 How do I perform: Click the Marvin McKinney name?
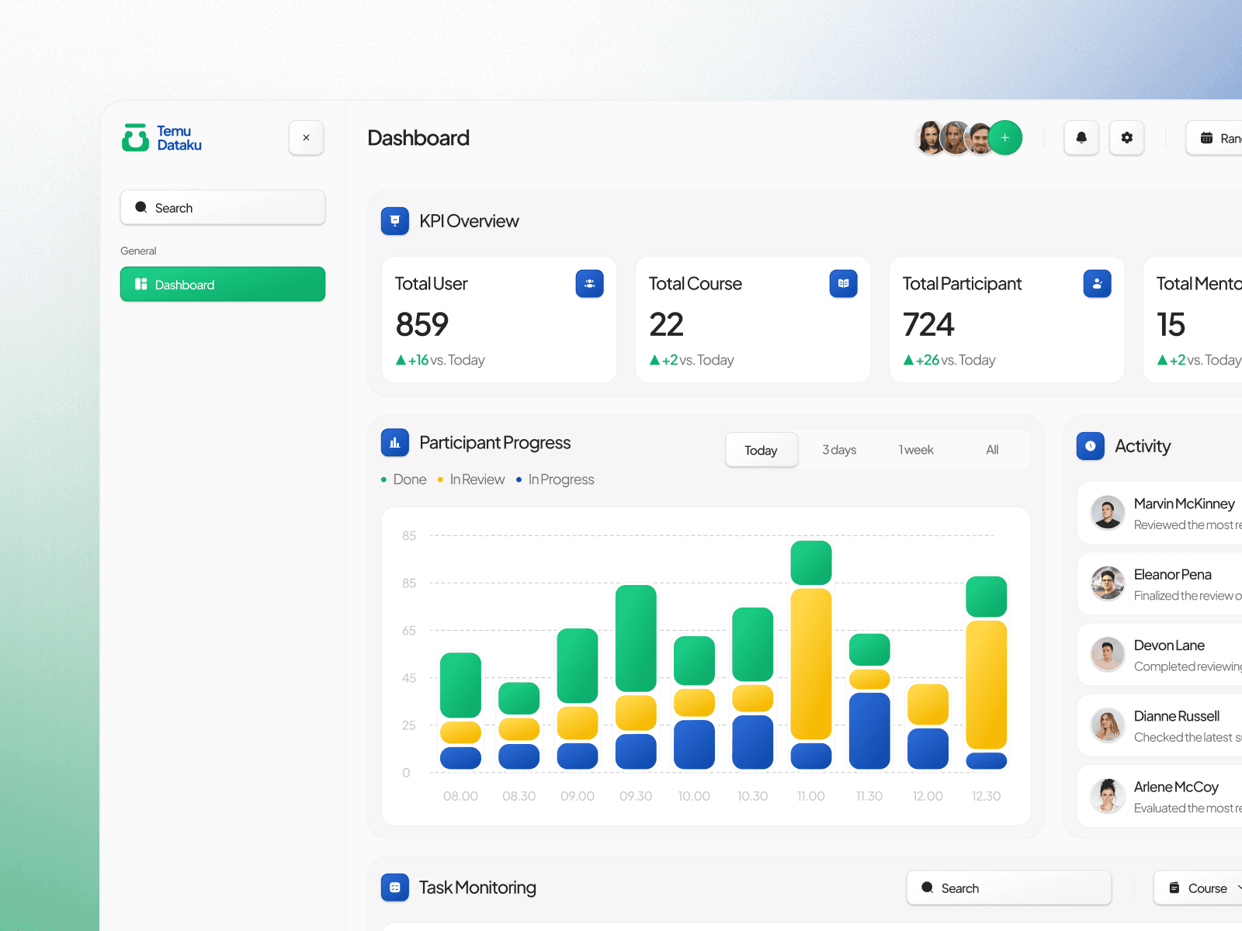tap(1184, 504)
